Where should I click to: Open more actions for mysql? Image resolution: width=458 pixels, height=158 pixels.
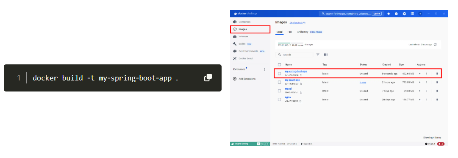[x=427, y=91]
